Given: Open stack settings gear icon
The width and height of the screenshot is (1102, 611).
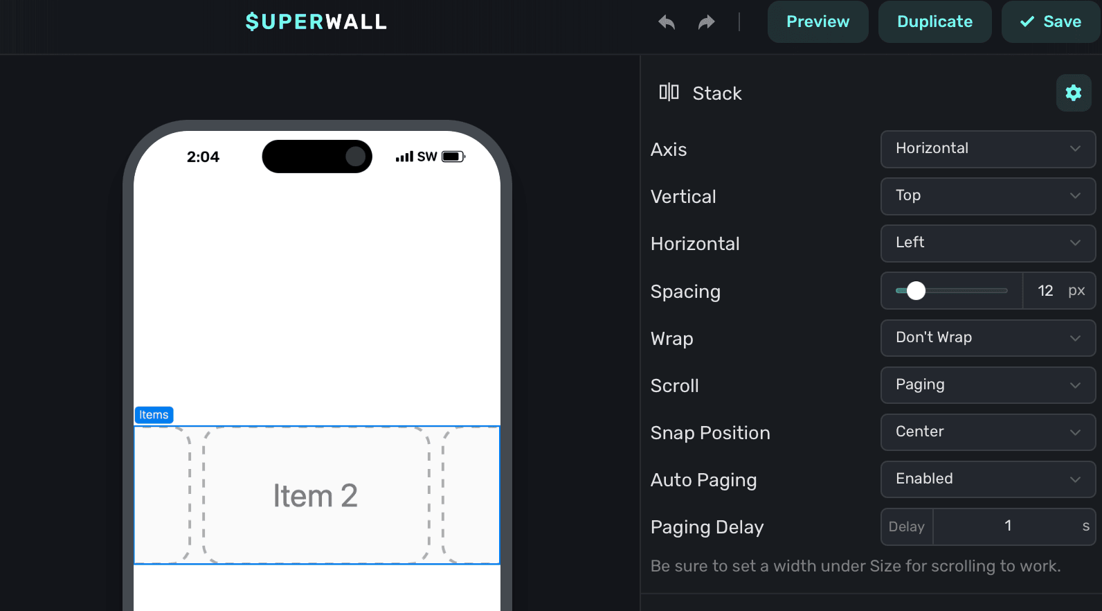Looking at the screenshot, I should point(1073,93).
